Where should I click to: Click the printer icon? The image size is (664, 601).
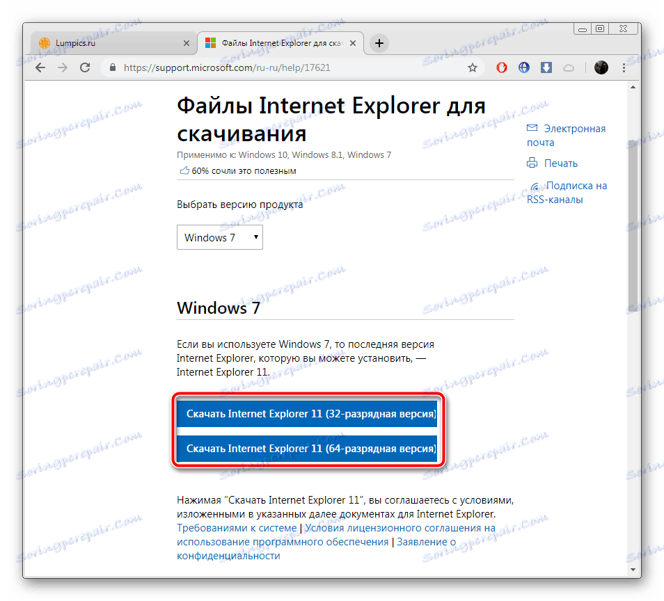[532, 163]
